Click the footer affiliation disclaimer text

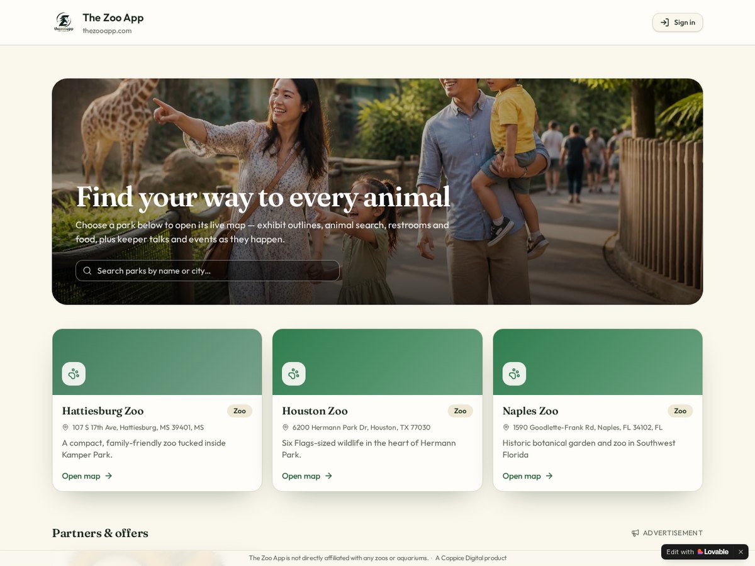point(338,558)
